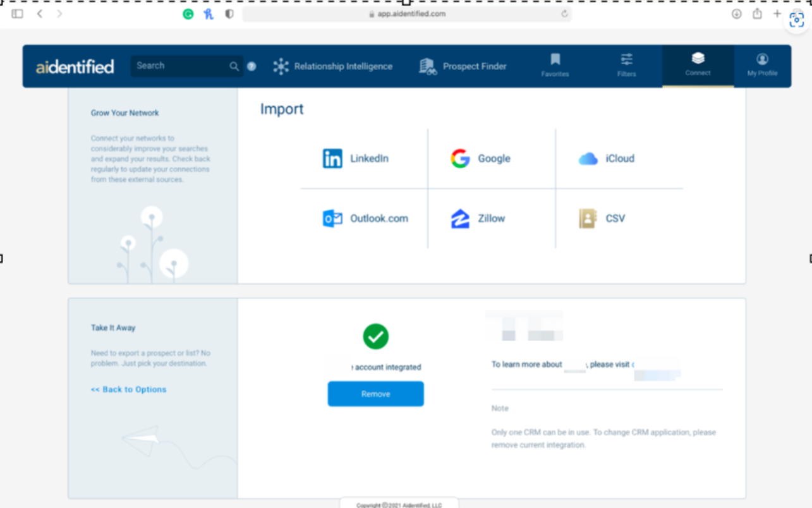
Task: Reload the page in browser
Action: click(x=564, y=14)
